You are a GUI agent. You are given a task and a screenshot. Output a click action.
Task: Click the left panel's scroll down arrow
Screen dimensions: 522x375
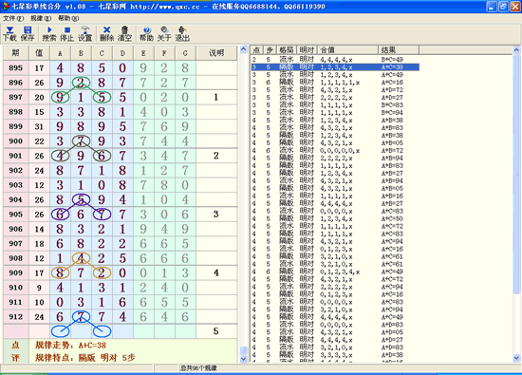coord(244,359)
